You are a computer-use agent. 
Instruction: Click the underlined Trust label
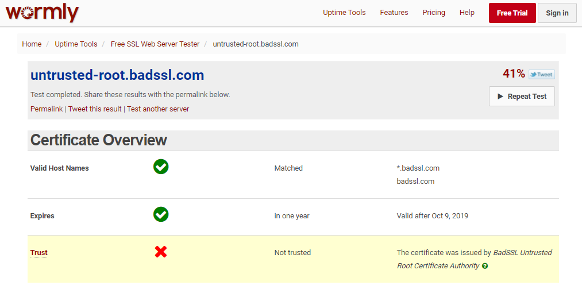[x=39, y=252]
